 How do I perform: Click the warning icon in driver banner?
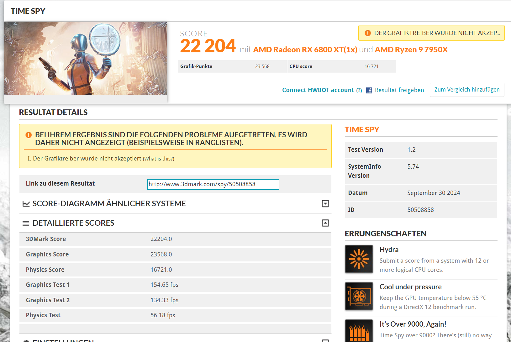(x=368, y=33)
